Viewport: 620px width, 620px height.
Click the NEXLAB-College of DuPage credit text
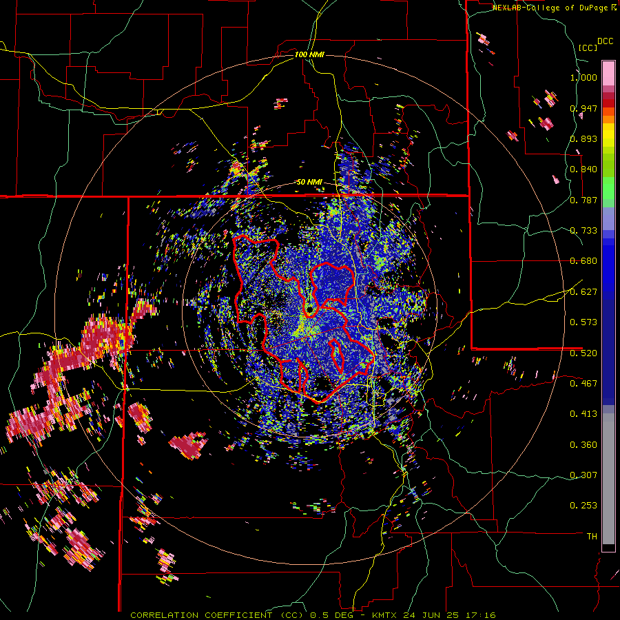tap(550, 8)
